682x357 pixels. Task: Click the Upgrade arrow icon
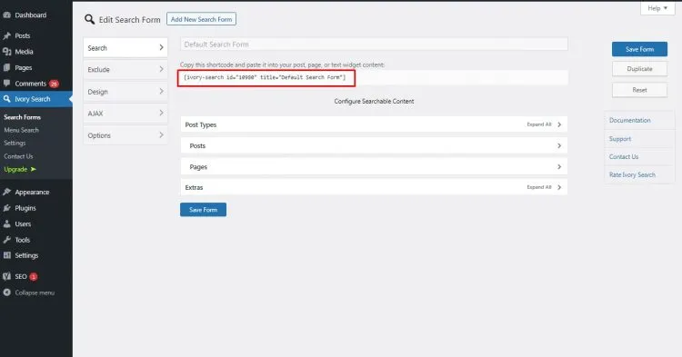(x=34, y=169)
